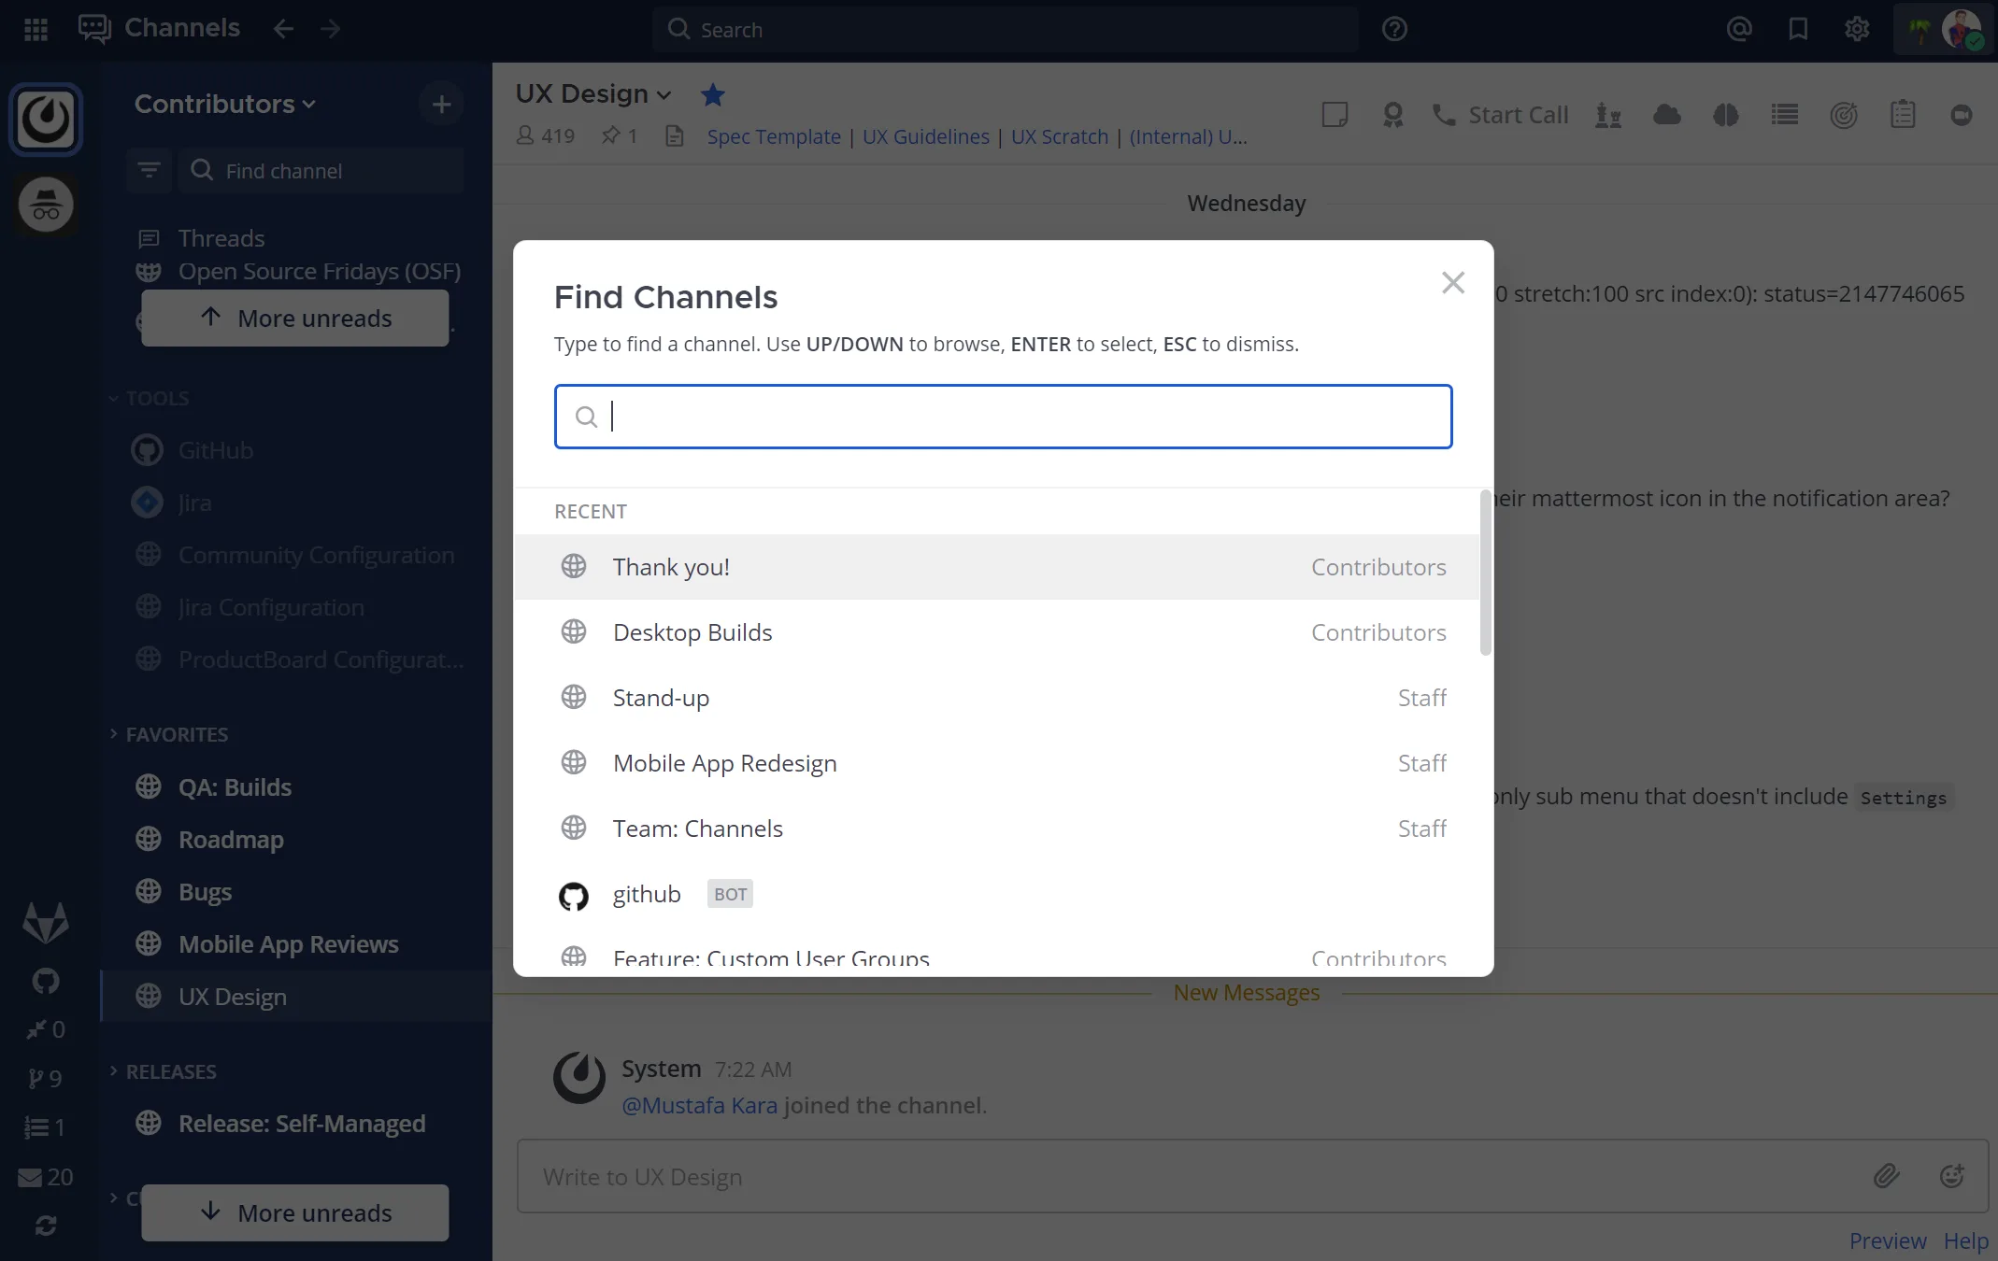Open recent mentions at-sign icon
Screen dimensions: 1998x1261
pyautogui.click(x=1739, y=29)
